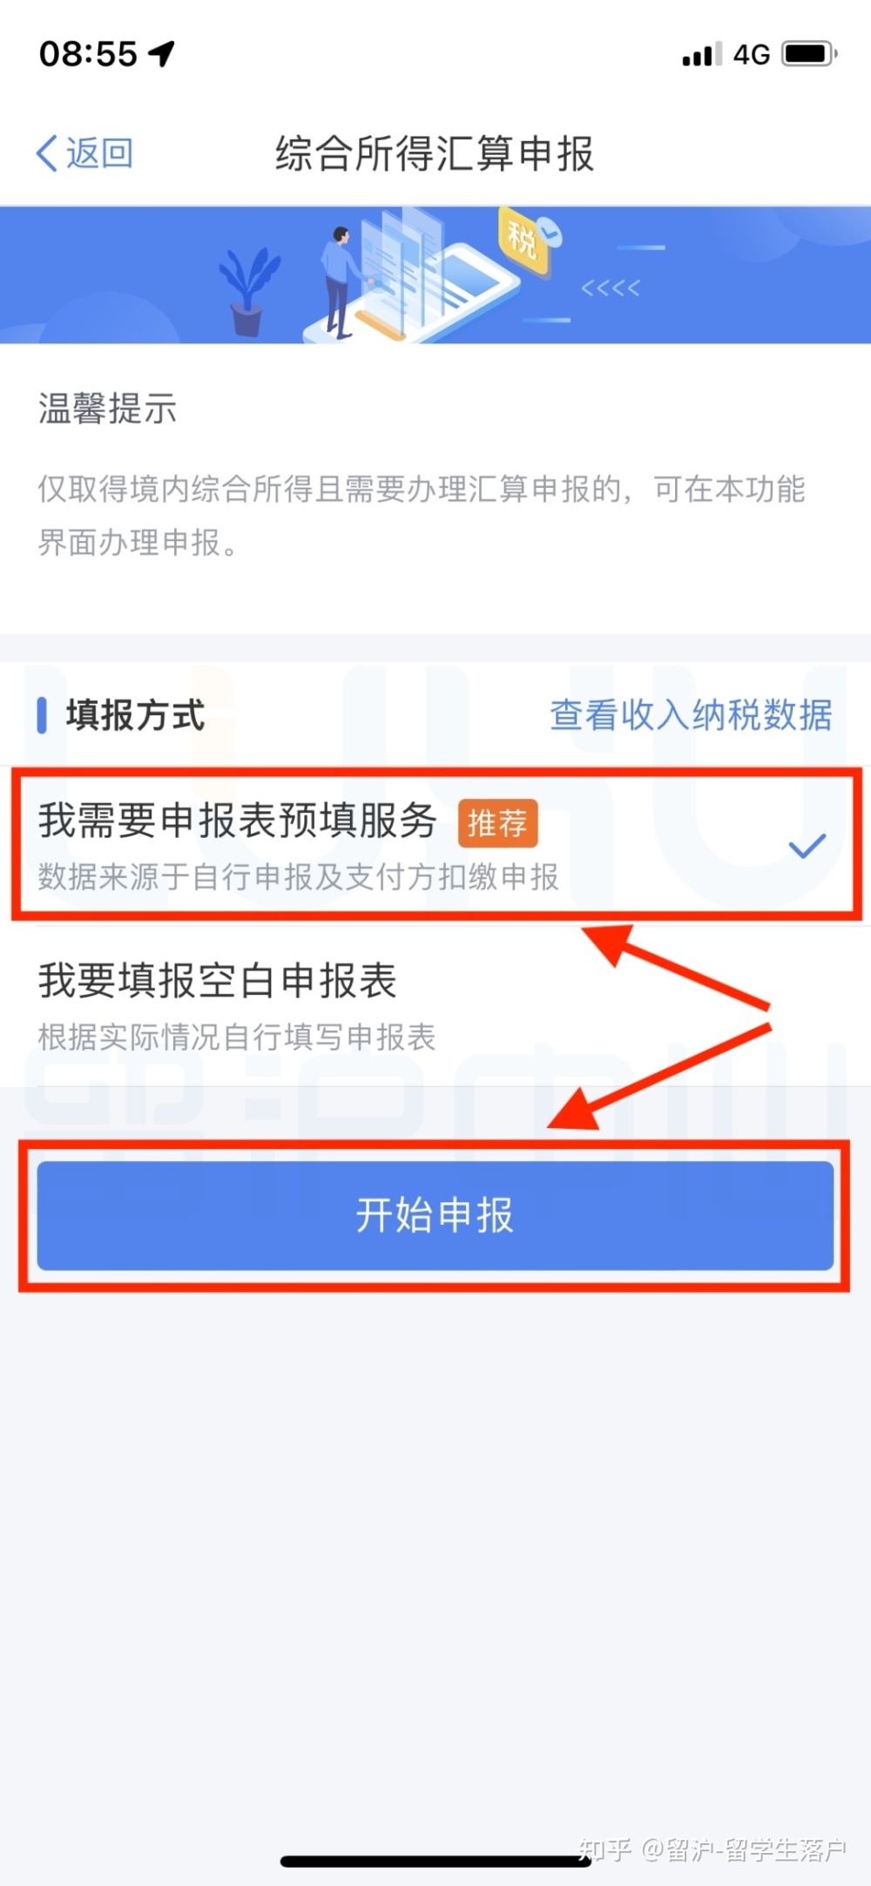Viewport: 871px width, 1886px height.
Task: Tap the home indicator bar at bottom
Action: (435, 1861)
